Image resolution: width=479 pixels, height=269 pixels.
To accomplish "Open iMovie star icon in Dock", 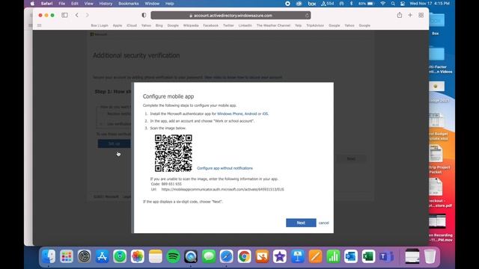I will (279, 256).
